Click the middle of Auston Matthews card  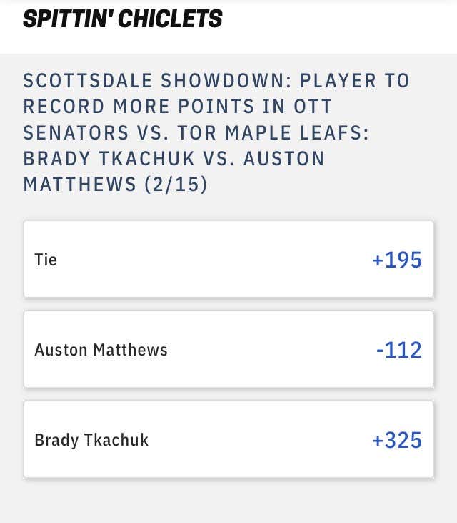point(228,349)
